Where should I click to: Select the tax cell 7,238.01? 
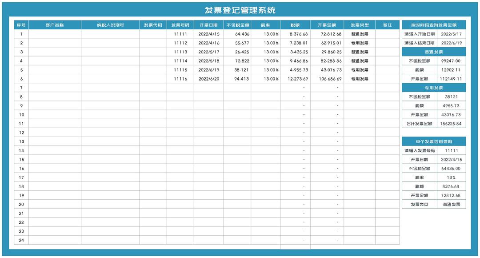point(295,43)
